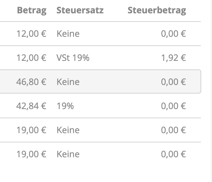The image size is (212, 182).
Task: Select the upper of the two 19,00 € amounts
Action: tap(31, 130)
